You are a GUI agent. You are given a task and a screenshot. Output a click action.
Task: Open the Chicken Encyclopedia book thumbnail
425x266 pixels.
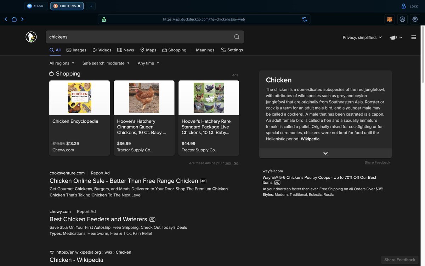click(80, 98)
